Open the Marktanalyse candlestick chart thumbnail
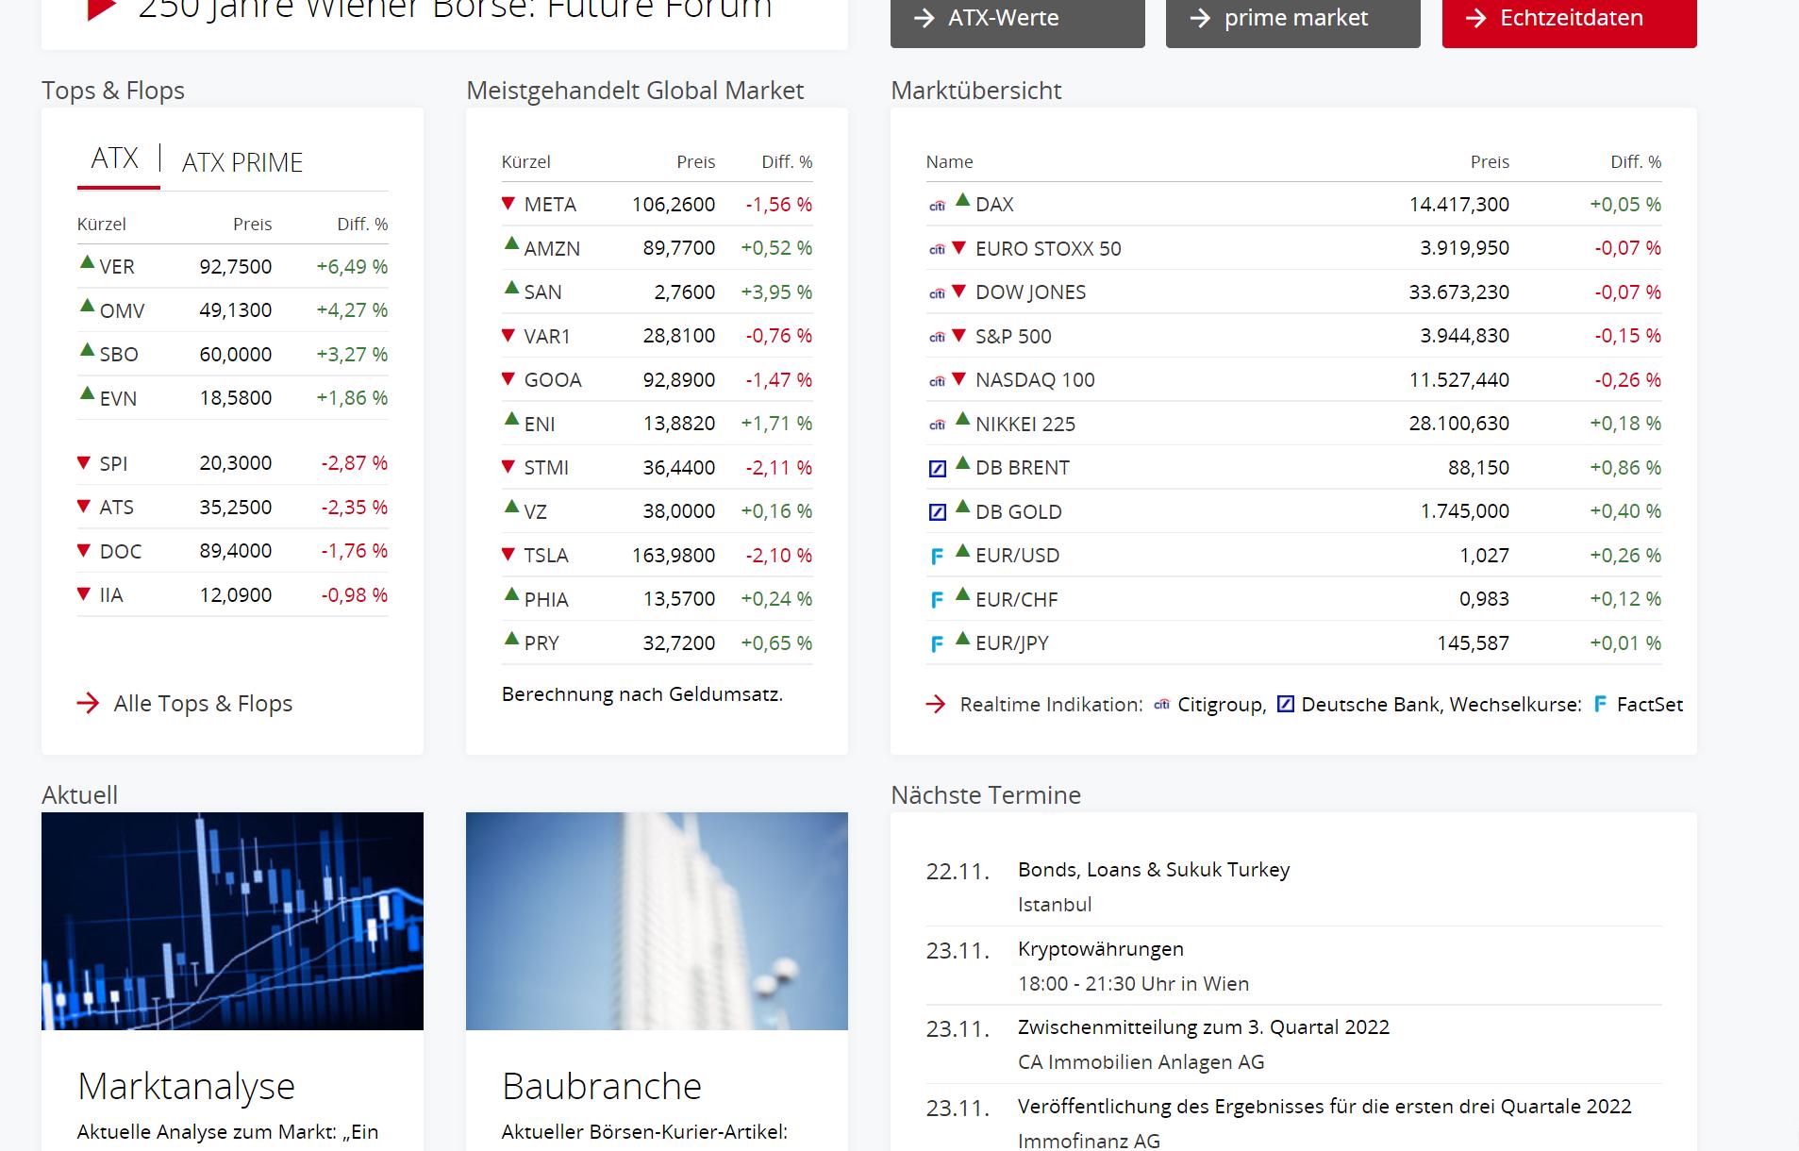This screenshot has height=1151, width=1799. 232,921
